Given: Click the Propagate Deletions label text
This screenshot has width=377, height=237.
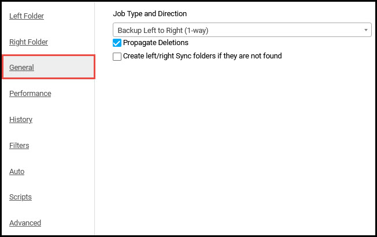Looking at the screenshot, I should (x=156, y=43).
